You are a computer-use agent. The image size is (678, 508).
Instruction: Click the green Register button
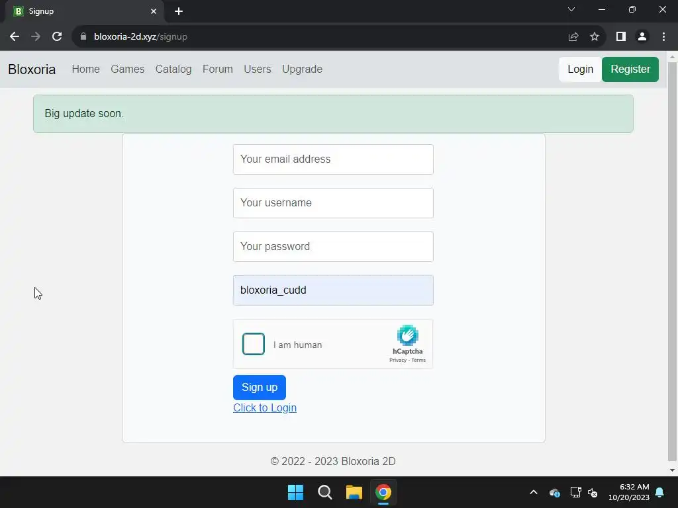tap(630, 69)
